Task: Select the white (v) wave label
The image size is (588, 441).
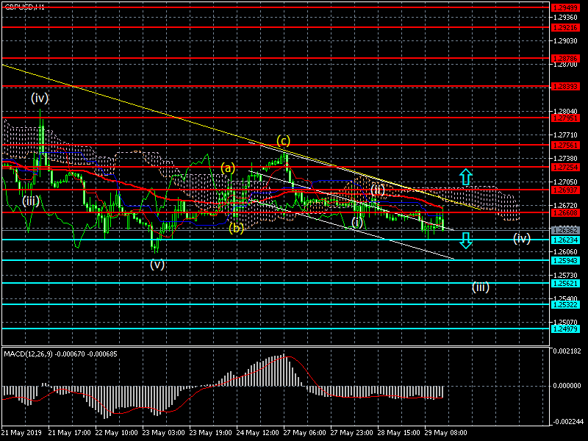Action: pyautogui.click(x=157, y=265)
